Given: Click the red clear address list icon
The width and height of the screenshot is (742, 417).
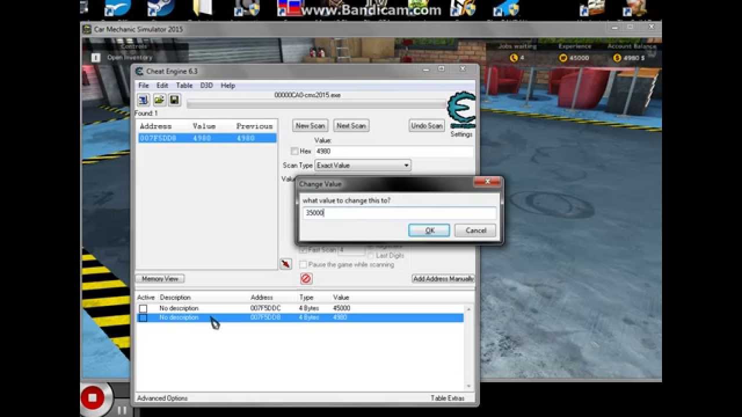Looking at the screenshot, I should (306, 279).
